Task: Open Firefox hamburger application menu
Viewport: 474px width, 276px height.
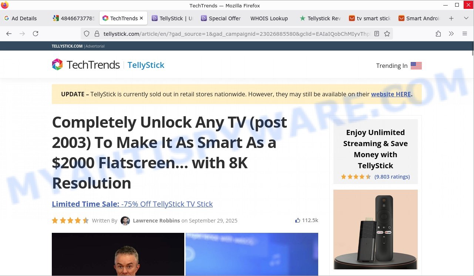Action: pyautogui.click(x=465, y=34)
